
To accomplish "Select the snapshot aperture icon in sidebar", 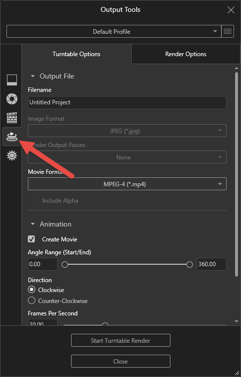I will point(12,99).
